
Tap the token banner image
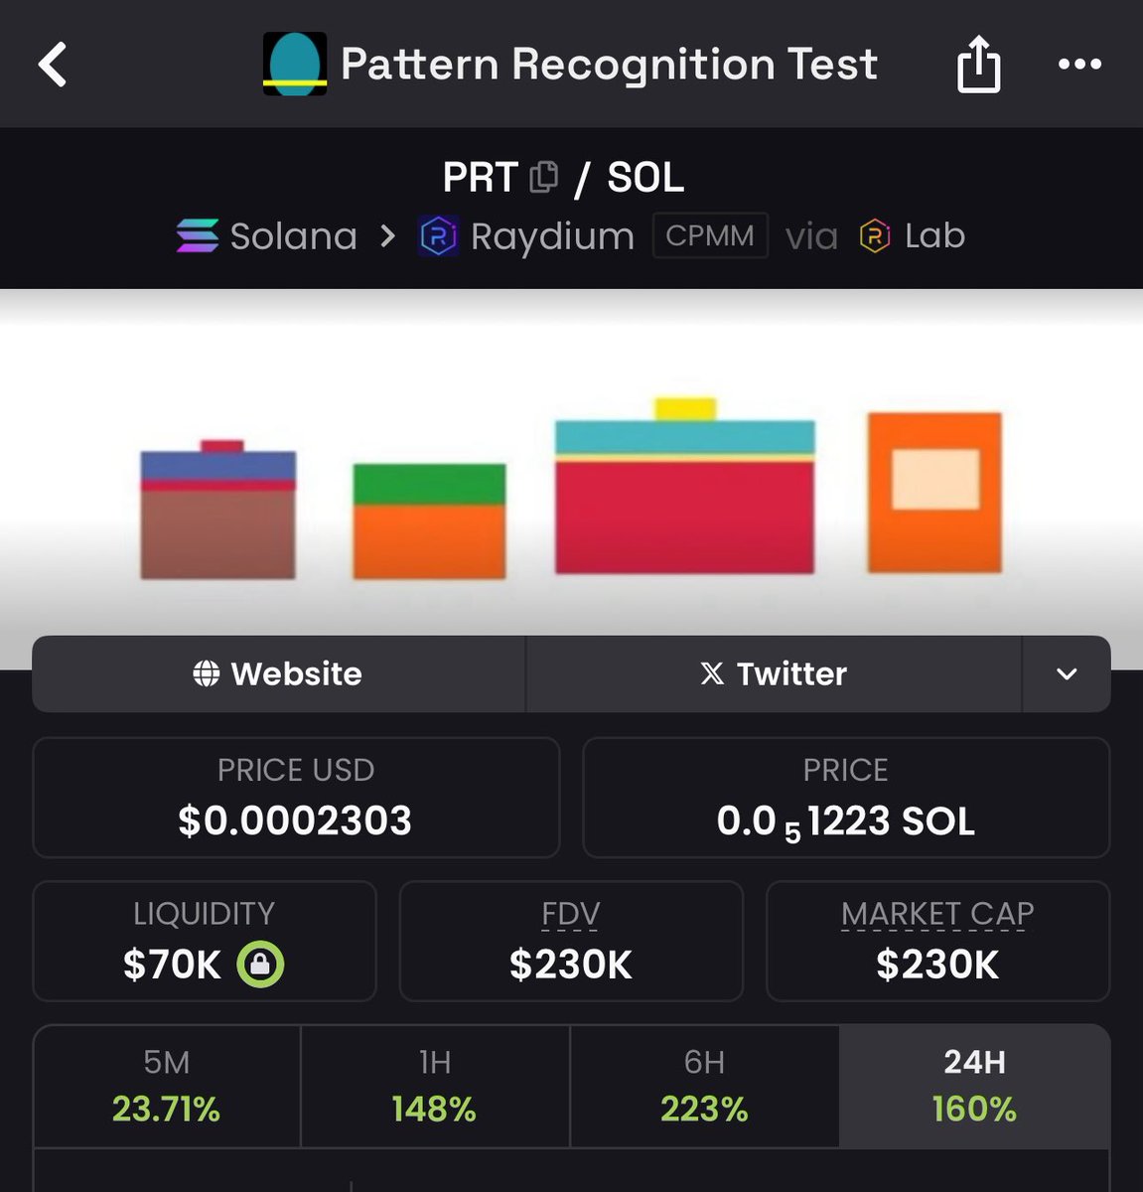click(571, 479)
